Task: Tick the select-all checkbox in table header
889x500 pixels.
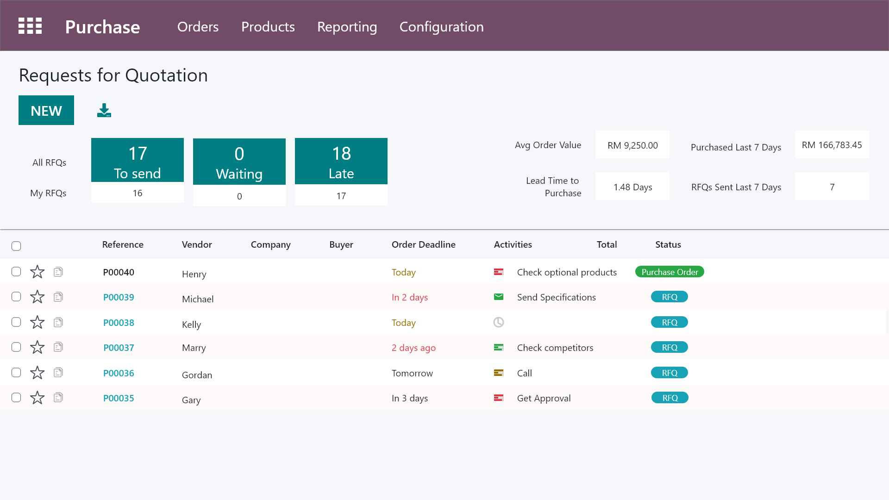Action: [x=16, y=246]
